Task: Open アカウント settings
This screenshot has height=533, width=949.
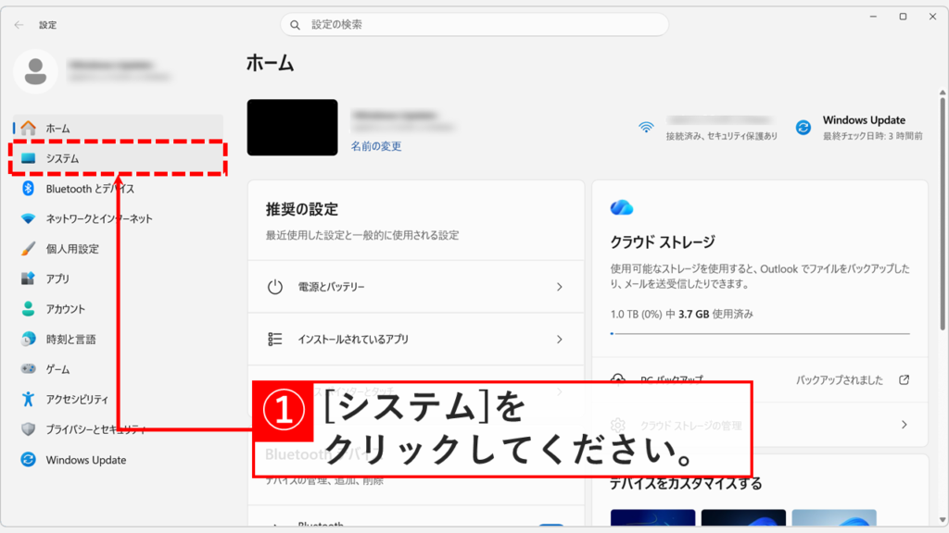Action: click(x=70, y=308)
